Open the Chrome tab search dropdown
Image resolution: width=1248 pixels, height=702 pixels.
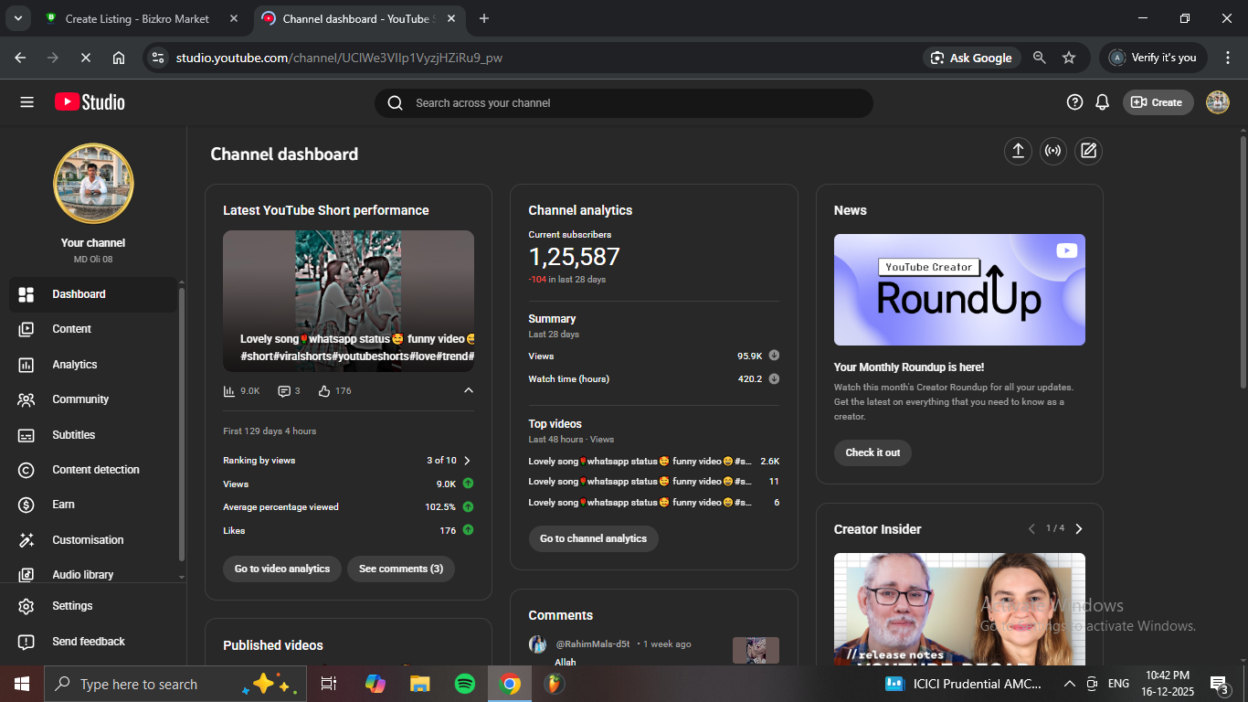(x=17, y=18)
